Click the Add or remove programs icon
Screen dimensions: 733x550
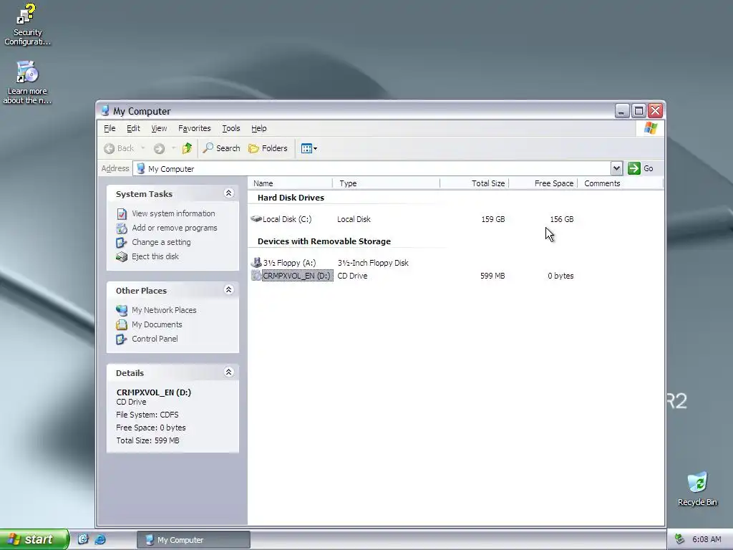[x=122, y=228]
